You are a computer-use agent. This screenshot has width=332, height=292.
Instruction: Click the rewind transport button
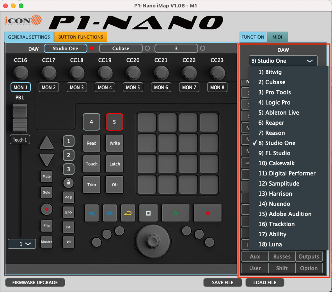coord(92,213)
